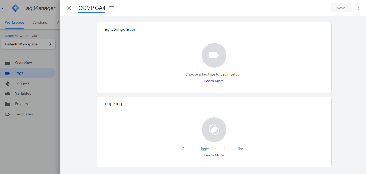Click the Tag Configuration heading
This screenshot has height=174, width=366.
(x=120, y=29)
